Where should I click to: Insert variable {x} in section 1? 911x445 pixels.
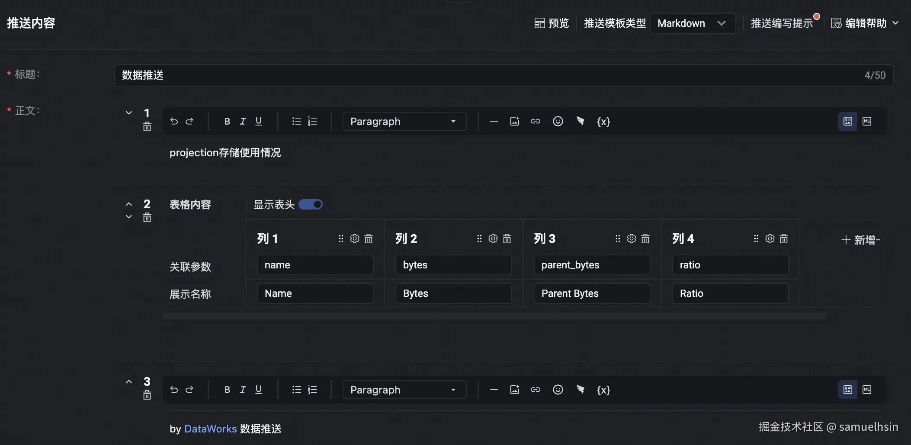[603, 122]
